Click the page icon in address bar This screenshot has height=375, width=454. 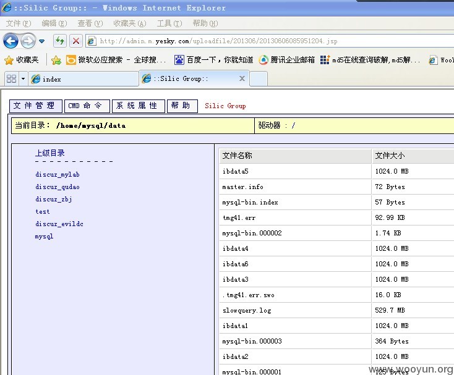pos(92,41)
